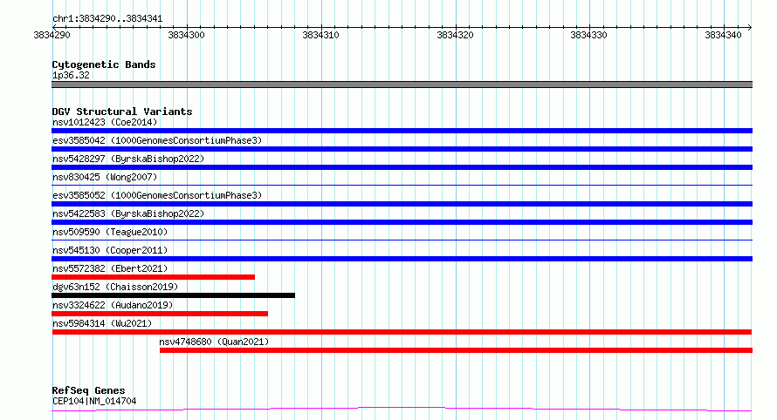Open nsv5984314 (Wu2021) variant
Image resolution: width=777 pixels, height=420 pixels.
point(102,323)
